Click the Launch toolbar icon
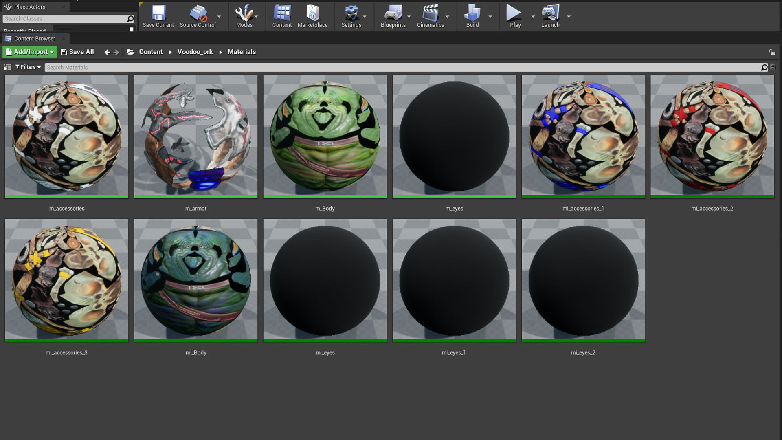 [550, 16]
